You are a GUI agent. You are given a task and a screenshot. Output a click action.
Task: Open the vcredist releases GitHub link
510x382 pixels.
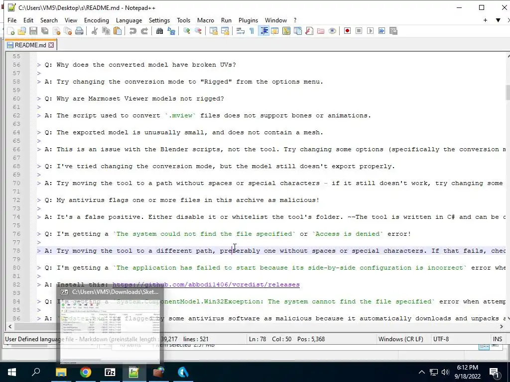[206, 285]
